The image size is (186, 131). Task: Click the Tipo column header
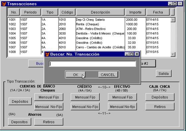50,12
